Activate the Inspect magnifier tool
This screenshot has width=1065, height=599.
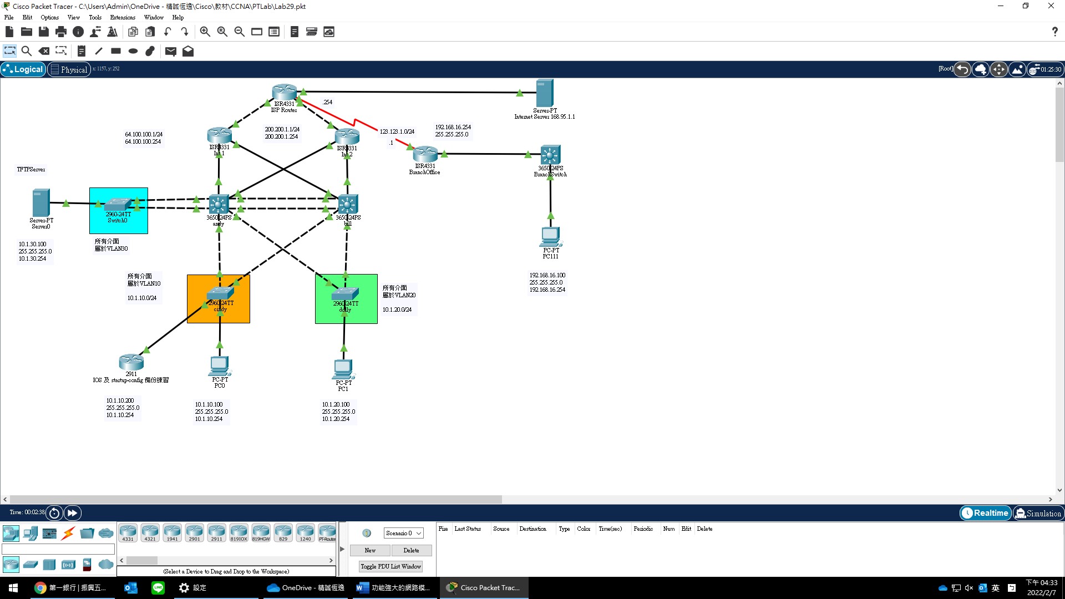pyautogui.click(x=26, y=51)
